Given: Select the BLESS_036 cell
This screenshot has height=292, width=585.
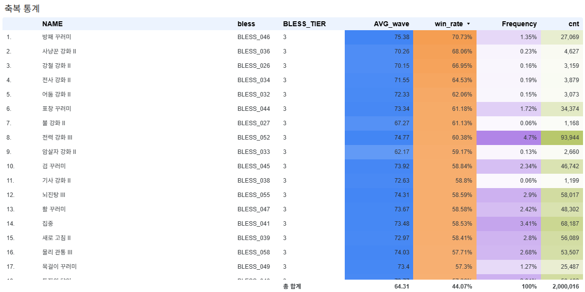Looking at the screenshot, I should 254,51.
